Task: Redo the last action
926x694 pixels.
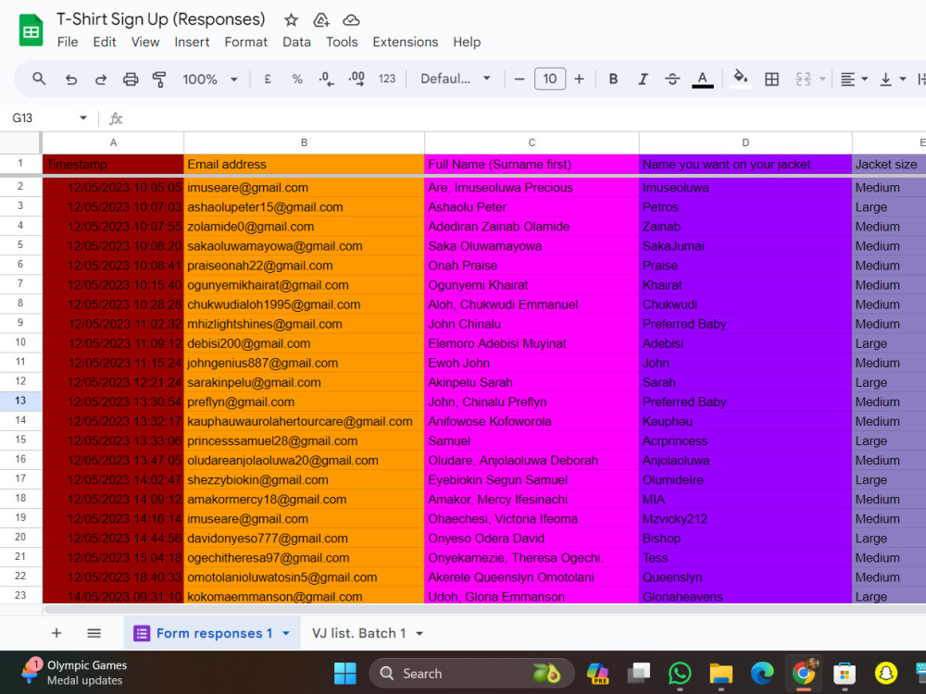Action: point(100,79)
